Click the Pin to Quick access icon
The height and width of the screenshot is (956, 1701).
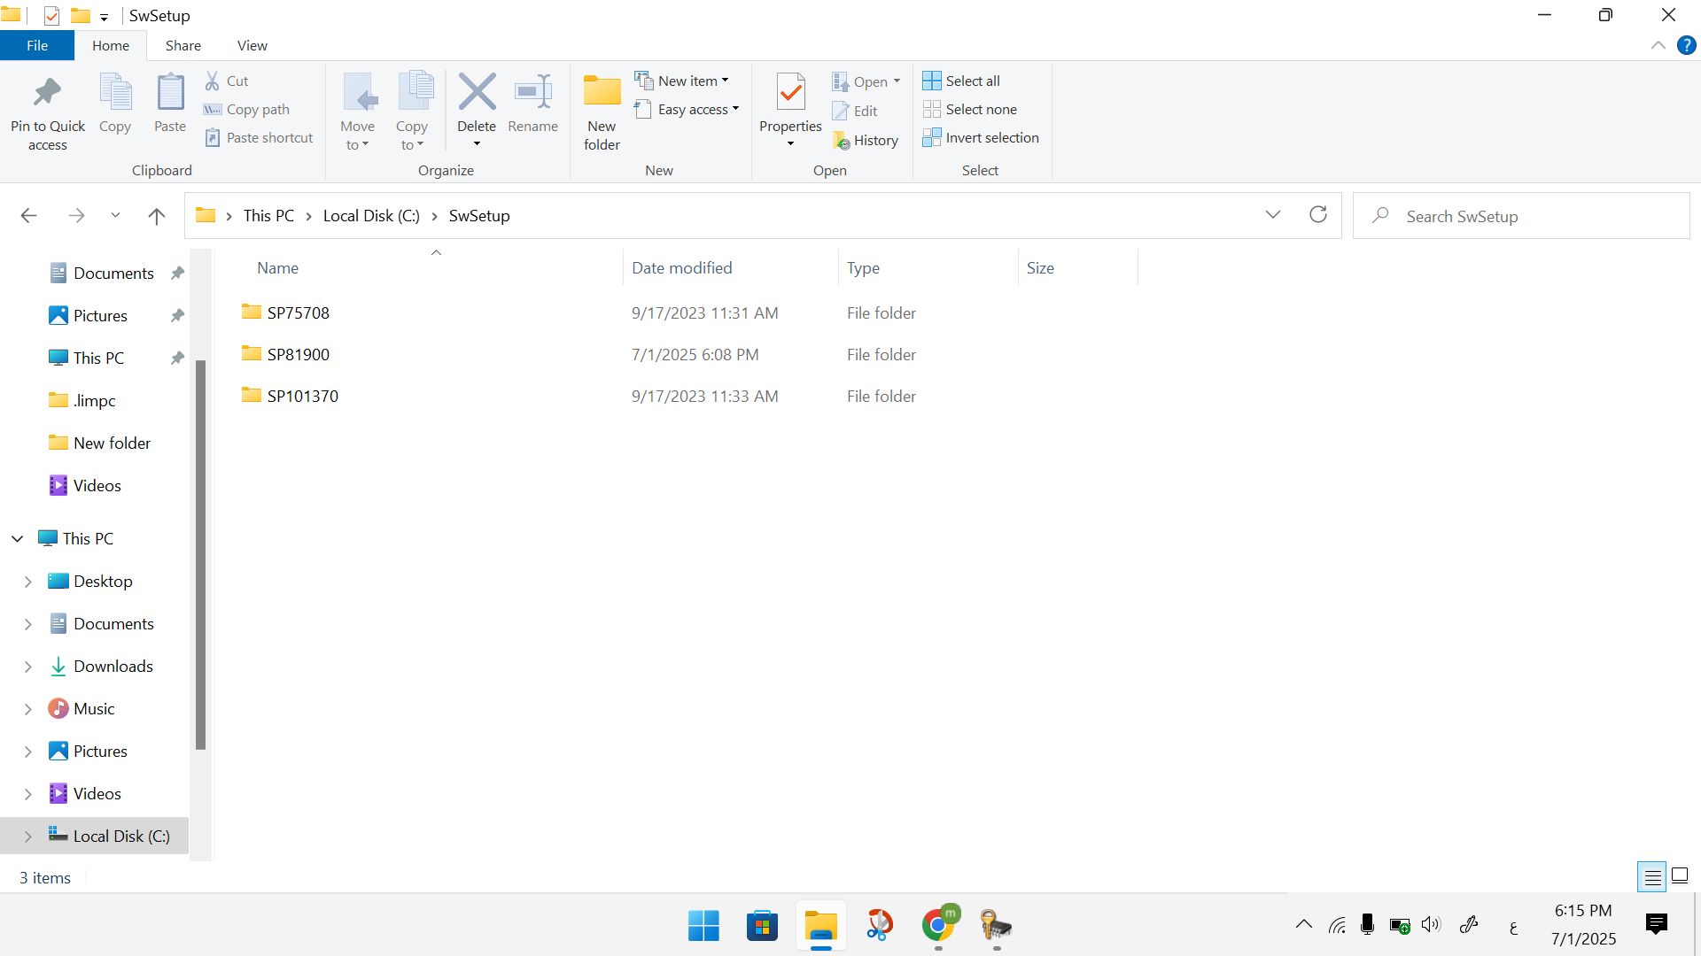tap(47, 93)
